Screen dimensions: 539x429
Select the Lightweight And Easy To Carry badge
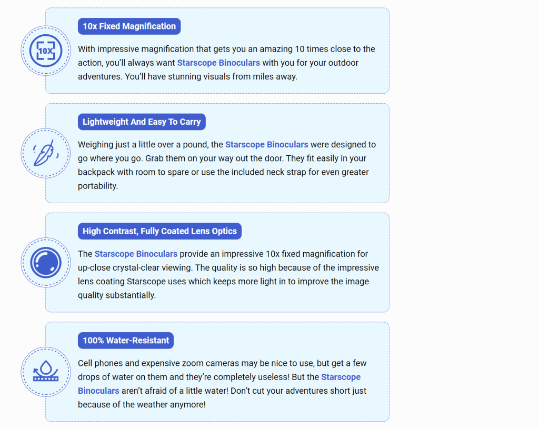[x=142, y=122]
